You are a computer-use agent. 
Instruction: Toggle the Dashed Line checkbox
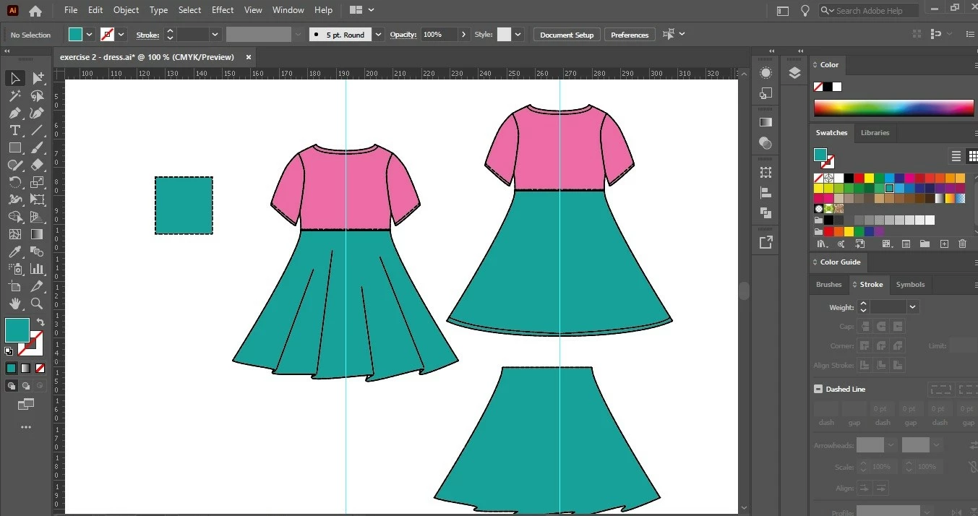click(818, 389)
